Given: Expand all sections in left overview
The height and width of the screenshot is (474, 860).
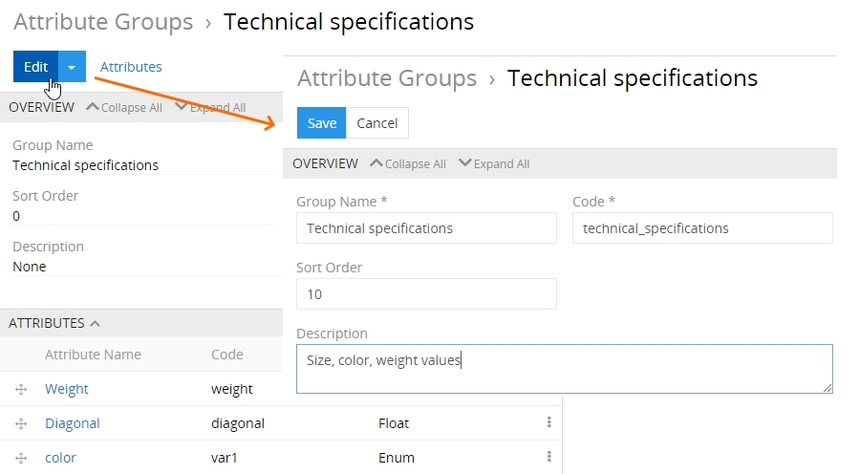Looking at the screenshot, I should [x=211, y=108].
